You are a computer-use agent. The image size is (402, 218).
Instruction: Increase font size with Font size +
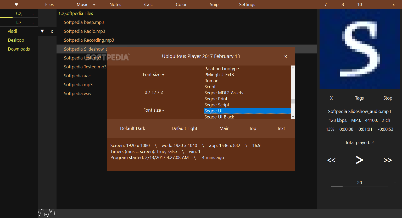pyautogui.click(x=154, y=74)
